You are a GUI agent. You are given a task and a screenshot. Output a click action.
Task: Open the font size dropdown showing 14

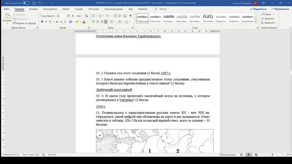[65, 16]
